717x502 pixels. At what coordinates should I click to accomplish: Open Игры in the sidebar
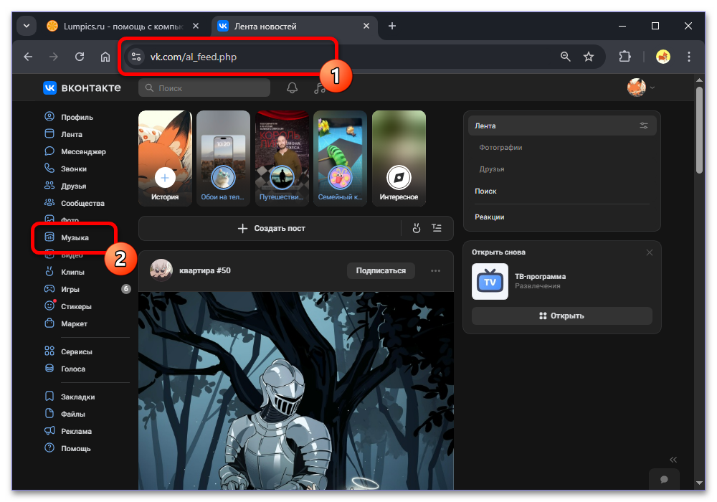(62, 289)
